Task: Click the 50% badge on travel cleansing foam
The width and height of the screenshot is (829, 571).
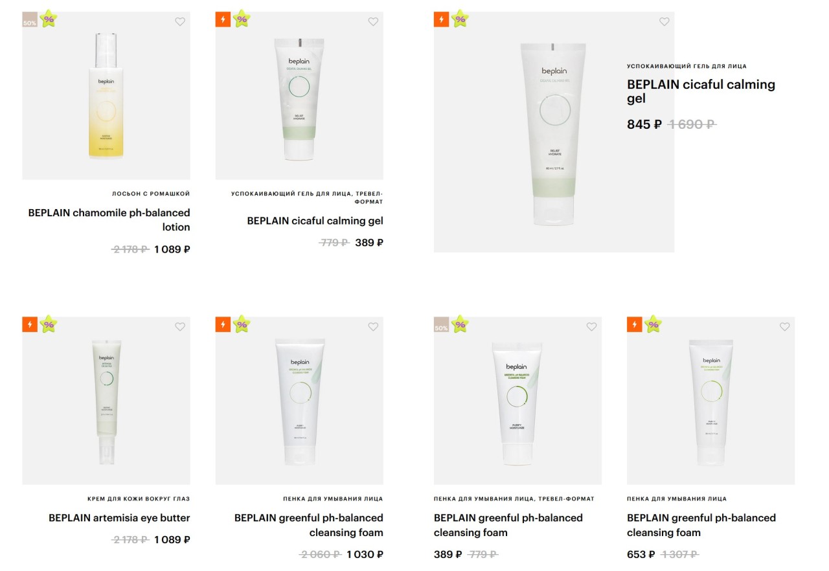Action: click(441, 324)
